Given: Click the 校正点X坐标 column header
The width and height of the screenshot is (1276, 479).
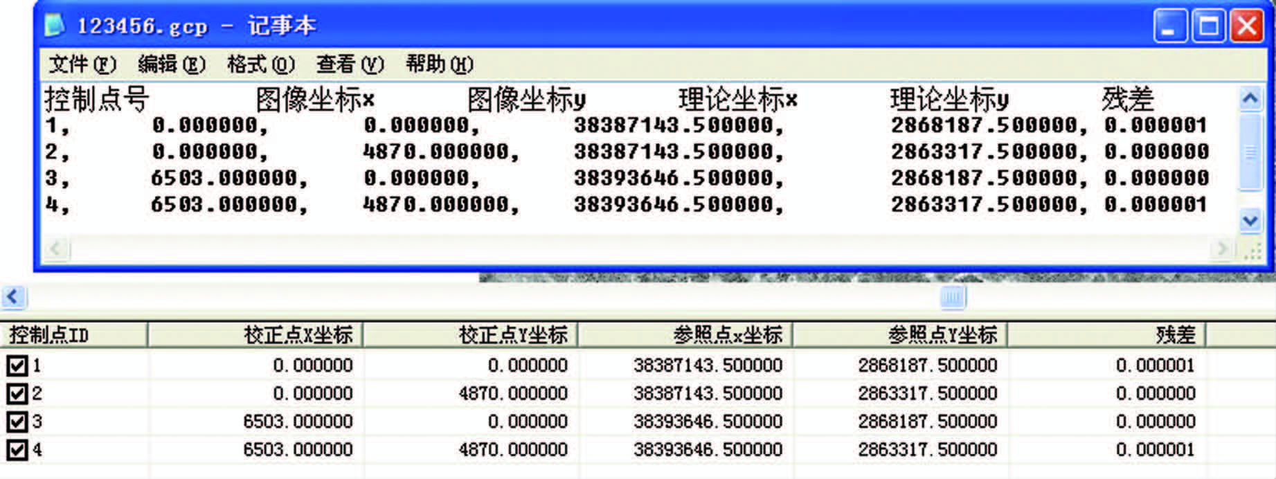Looking at the screenshot, I should pyautogui.click(x=255, y=335).
